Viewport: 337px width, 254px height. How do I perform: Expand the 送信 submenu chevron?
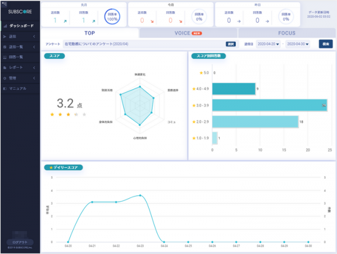click(x=35, y=37)
